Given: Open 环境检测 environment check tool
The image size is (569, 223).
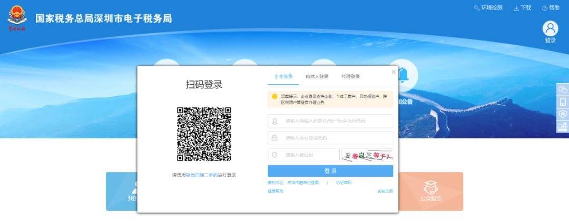Looking at the screenshot, I should click(488, 8).
